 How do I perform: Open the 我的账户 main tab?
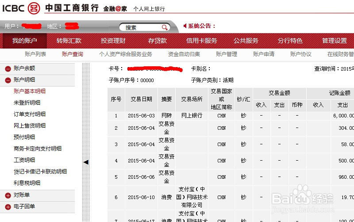pyautogui.click(x=25, y=41)
